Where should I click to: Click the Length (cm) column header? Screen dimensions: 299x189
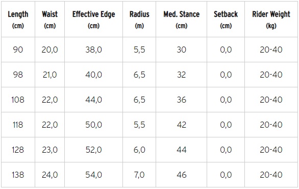[18, 19]
